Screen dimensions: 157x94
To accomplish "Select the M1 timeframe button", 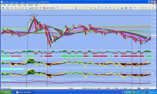I will 135,8.
